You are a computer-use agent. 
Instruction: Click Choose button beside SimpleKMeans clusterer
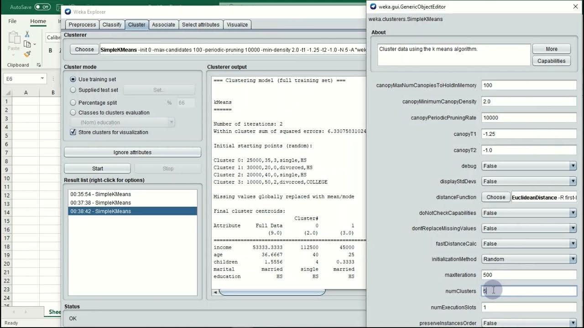84,49
